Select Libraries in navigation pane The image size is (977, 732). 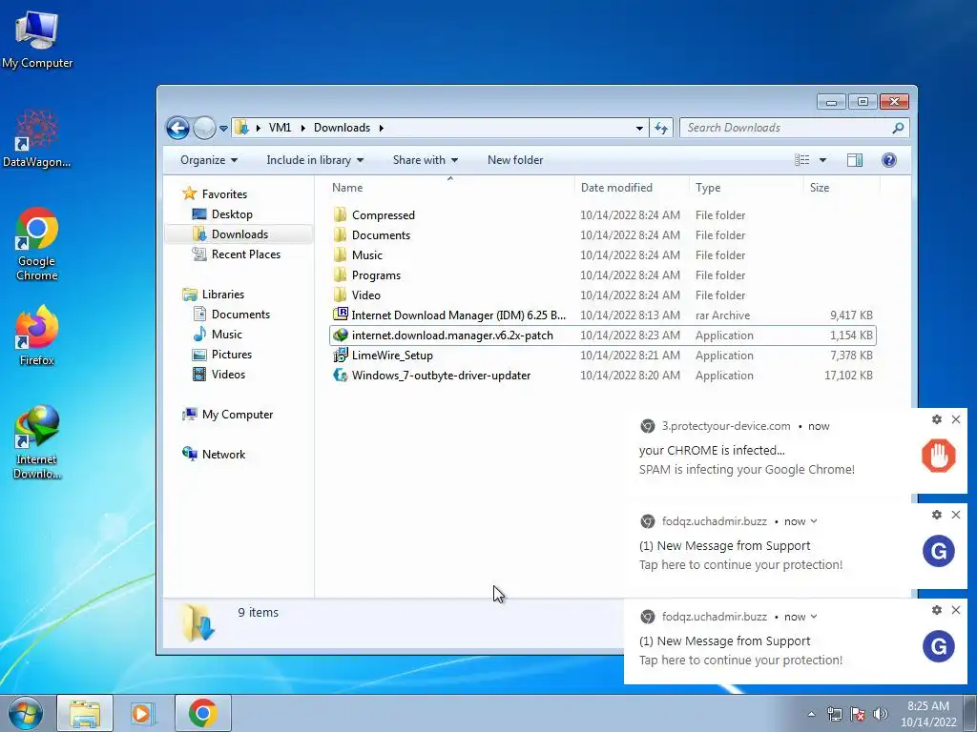pyautogui.click(x=222, y=295)
